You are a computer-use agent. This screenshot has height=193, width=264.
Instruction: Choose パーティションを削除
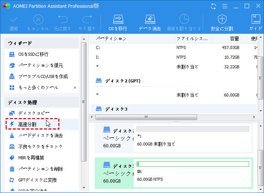coord(42,169)
